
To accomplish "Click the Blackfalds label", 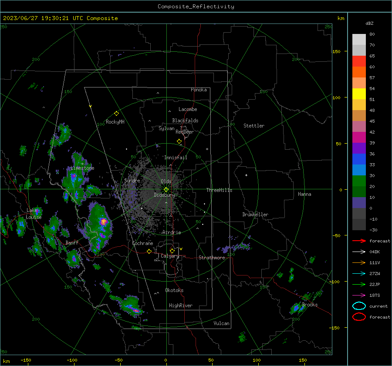I will pyautogui.click(x=185, y=121).
